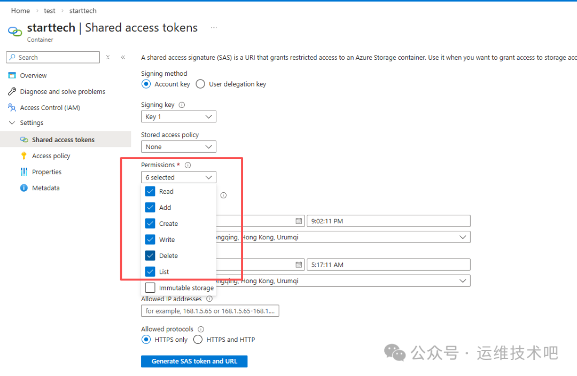Click the info icon next to Signing key
Screen dimensions: 577x376
point(182,105)
